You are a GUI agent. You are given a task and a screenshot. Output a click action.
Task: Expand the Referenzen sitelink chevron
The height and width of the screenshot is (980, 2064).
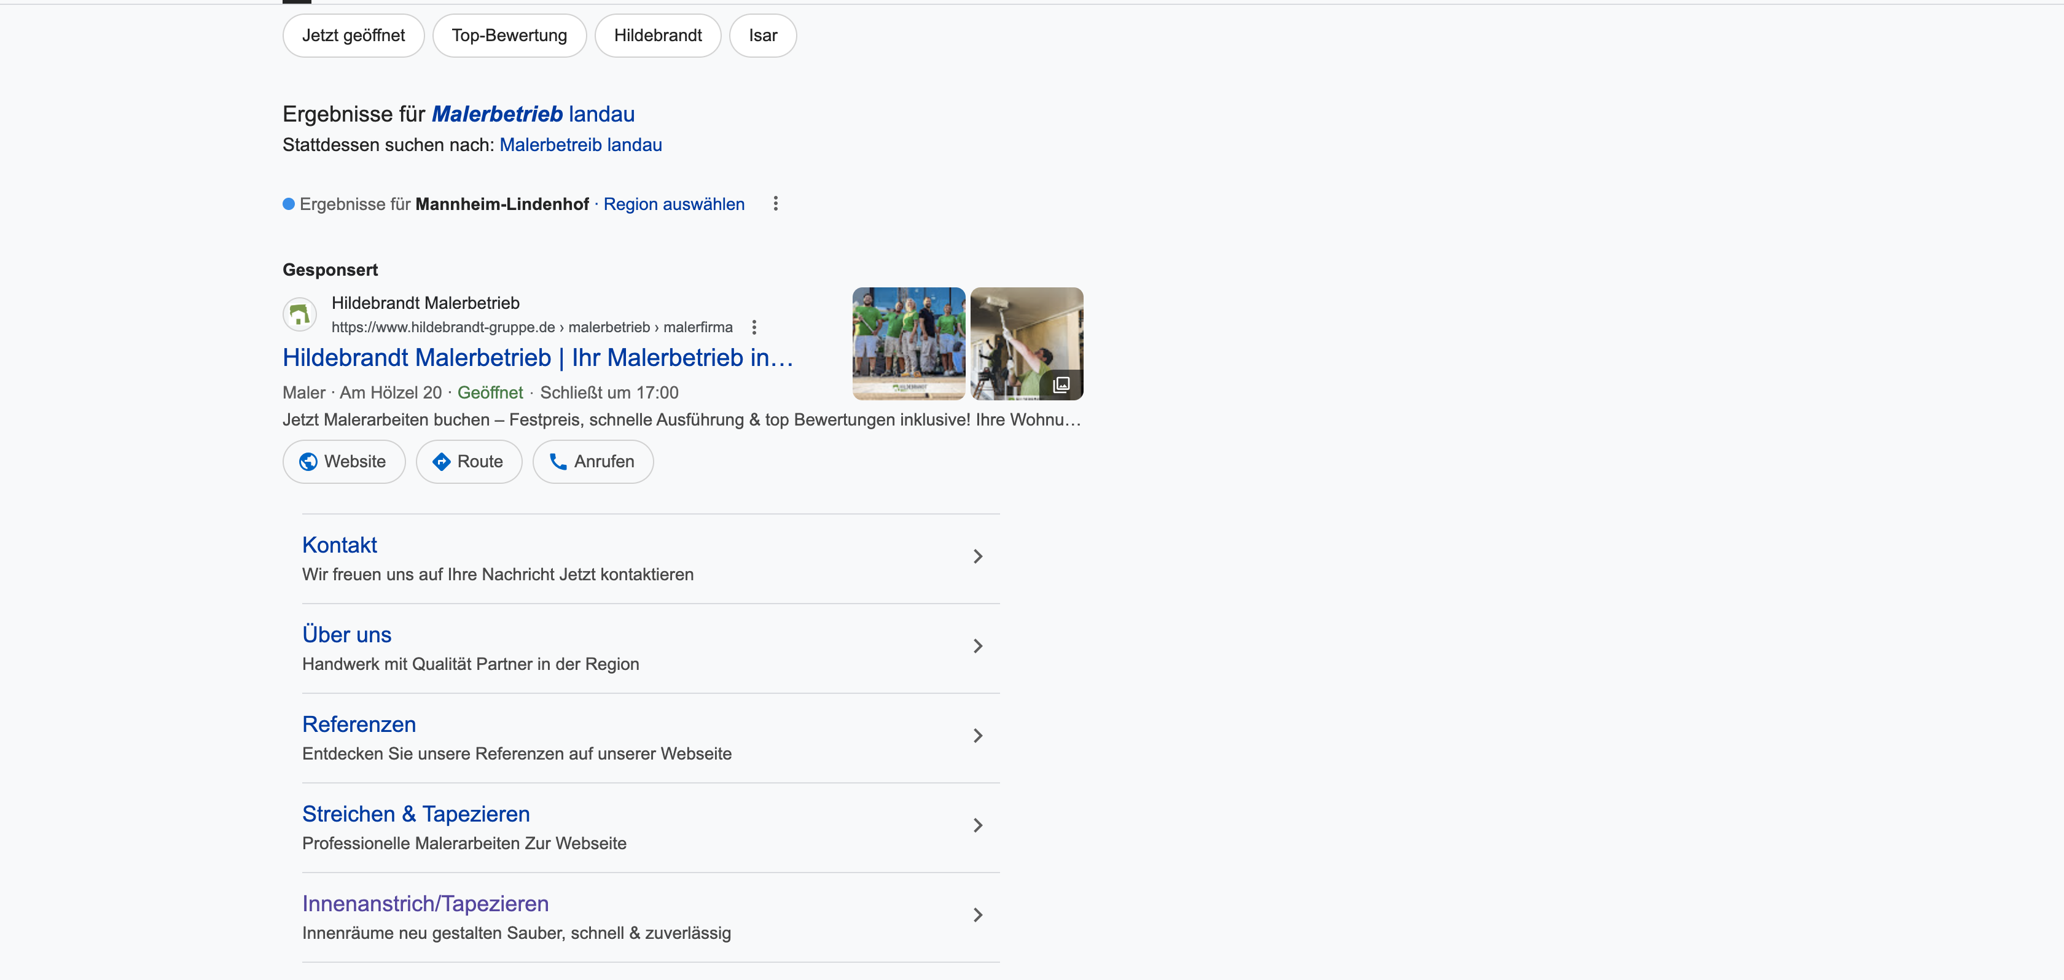coord(977,736)
